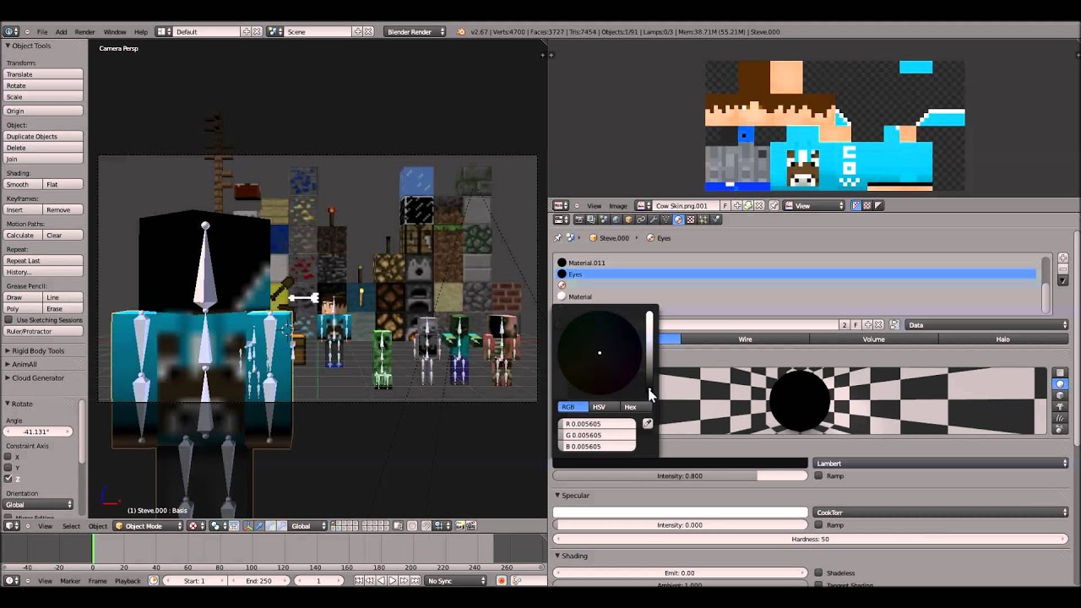The width and height of the screenshot is (1081, 608).
Task: Open the File menu
Action: point(42,32)
